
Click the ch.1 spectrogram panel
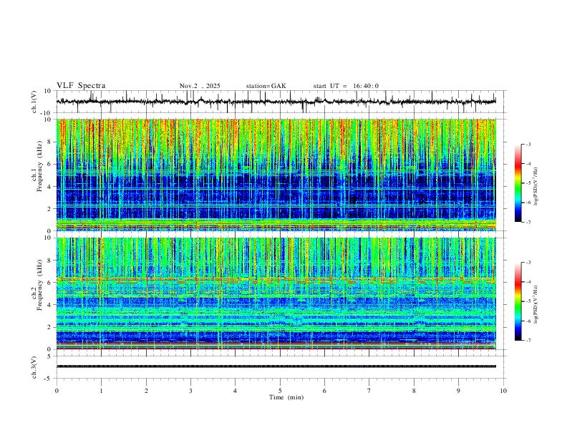[x=276, y=175]
